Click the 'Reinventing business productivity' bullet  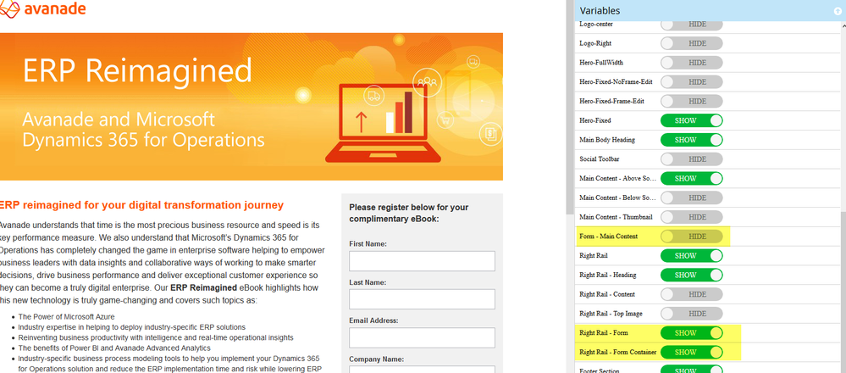tap(156, 337)
